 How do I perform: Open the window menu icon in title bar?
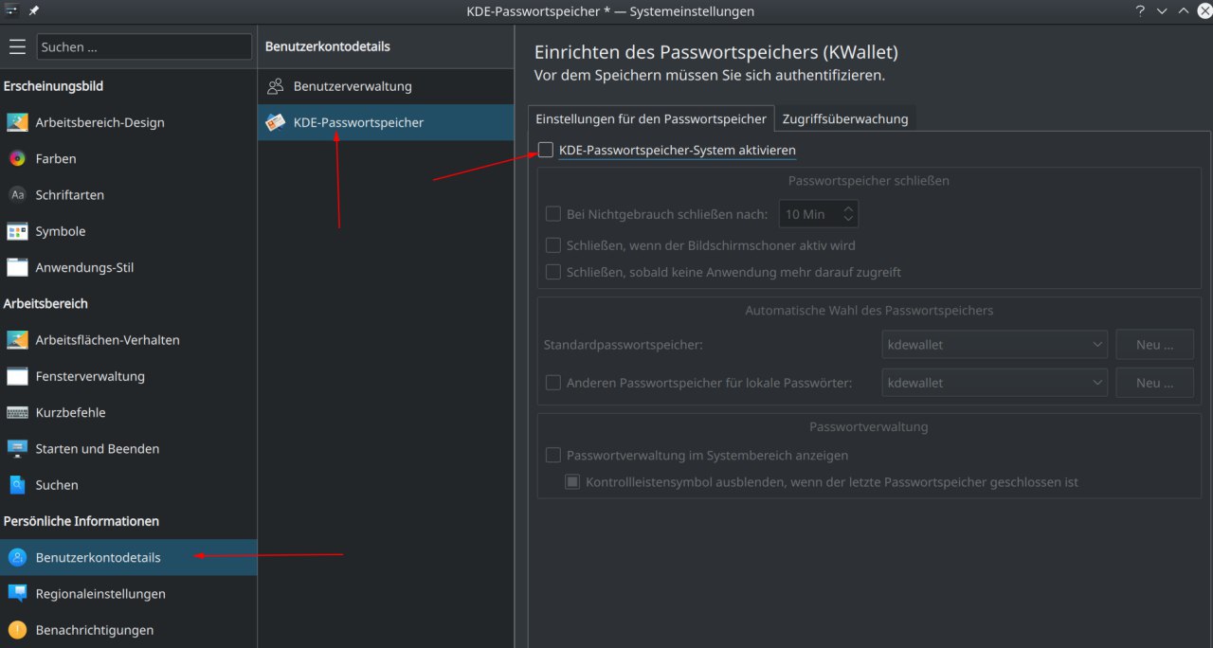[x=11, y=10]
